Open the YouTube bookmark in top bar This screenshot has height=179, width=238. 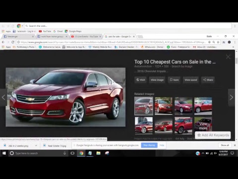point(45,31)
